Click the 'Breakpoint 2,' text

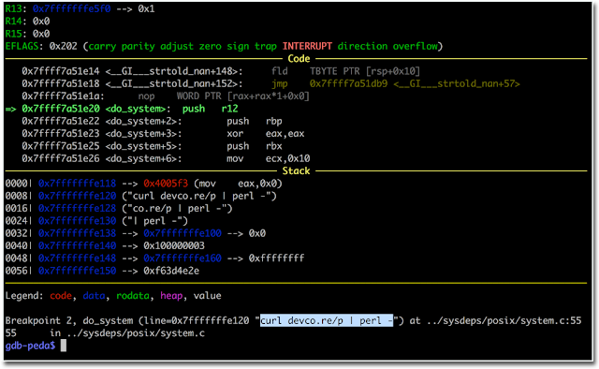pyautogui.click(x=41, y=320)
